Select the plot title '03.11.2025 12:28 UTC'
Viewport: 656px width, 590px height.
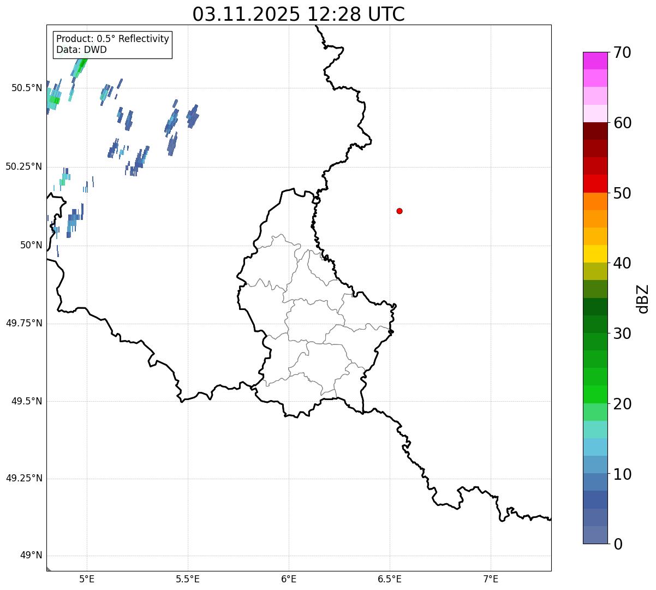pos(299,14)
